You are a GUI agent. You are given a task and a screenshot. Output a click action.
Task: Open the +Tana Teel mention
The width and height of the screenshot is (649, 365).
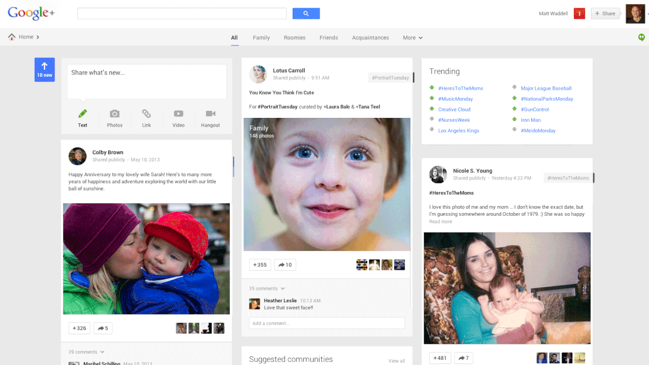point(368,107)
